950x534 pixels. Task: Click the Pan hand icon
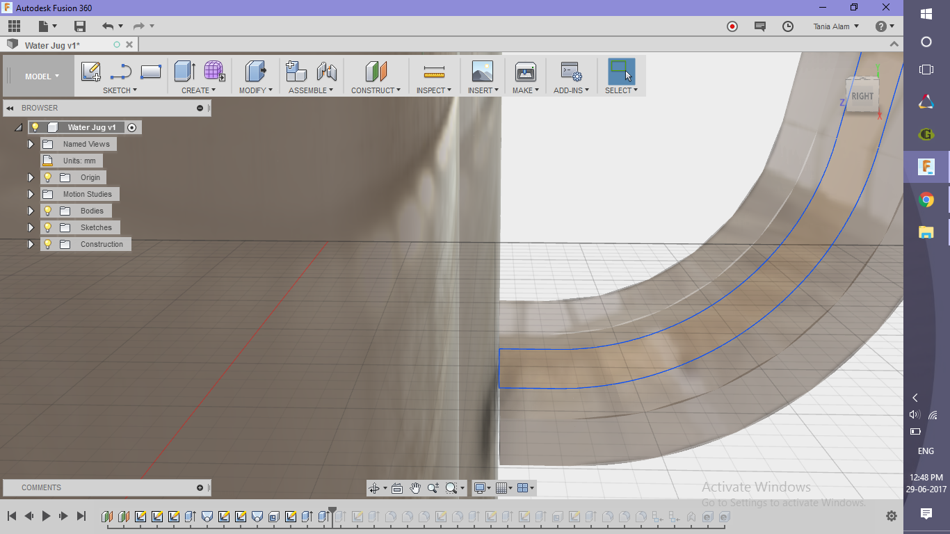pos(415,488)
